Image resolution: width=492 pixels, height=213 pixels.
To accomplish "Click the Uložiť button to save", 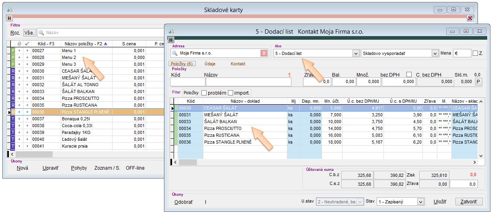I will [439, 202].
